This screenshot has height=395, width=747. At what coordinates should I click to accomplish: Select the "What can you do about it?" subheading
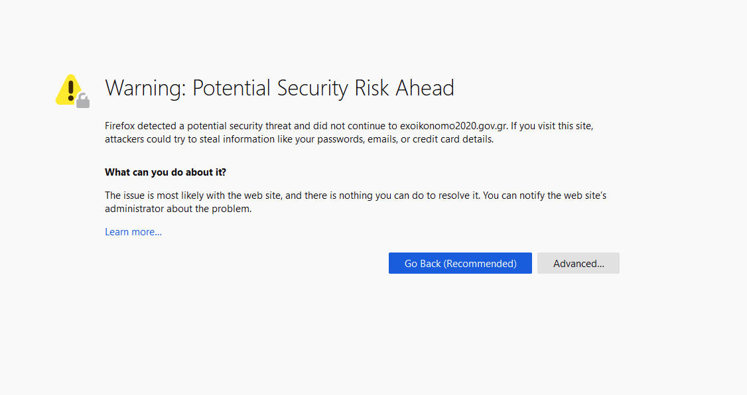[165, 172]
